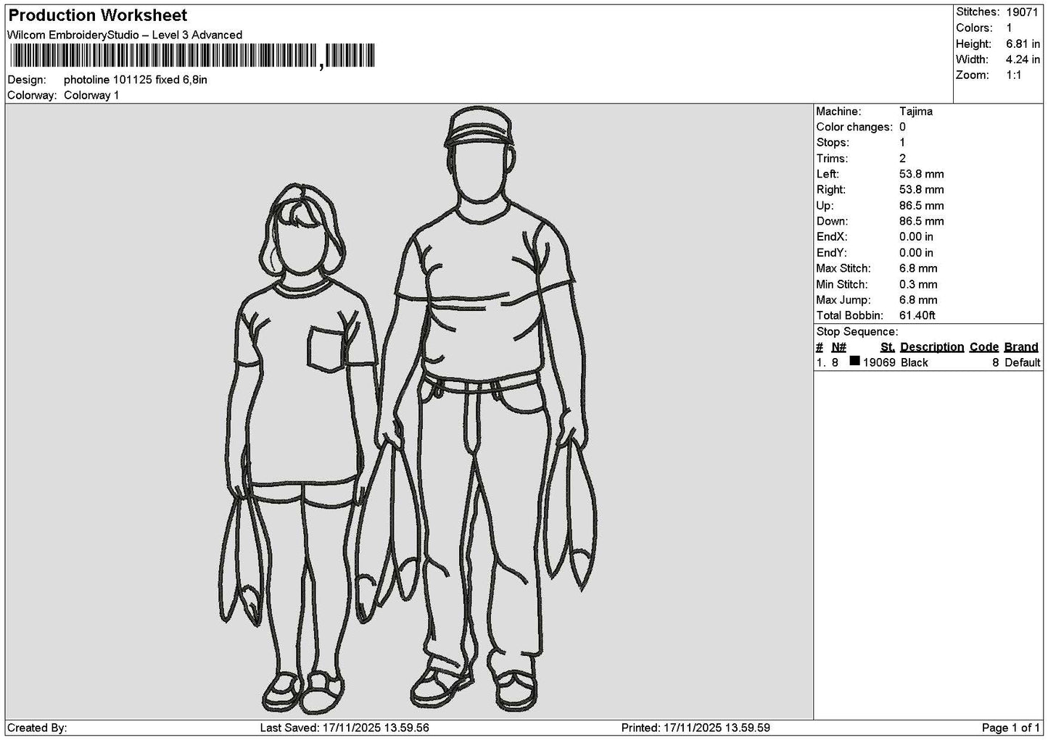The image size is (1048, 740).
Task: Click the stitch count '19069' in stop sequence
Action: [x=879, y=363]
